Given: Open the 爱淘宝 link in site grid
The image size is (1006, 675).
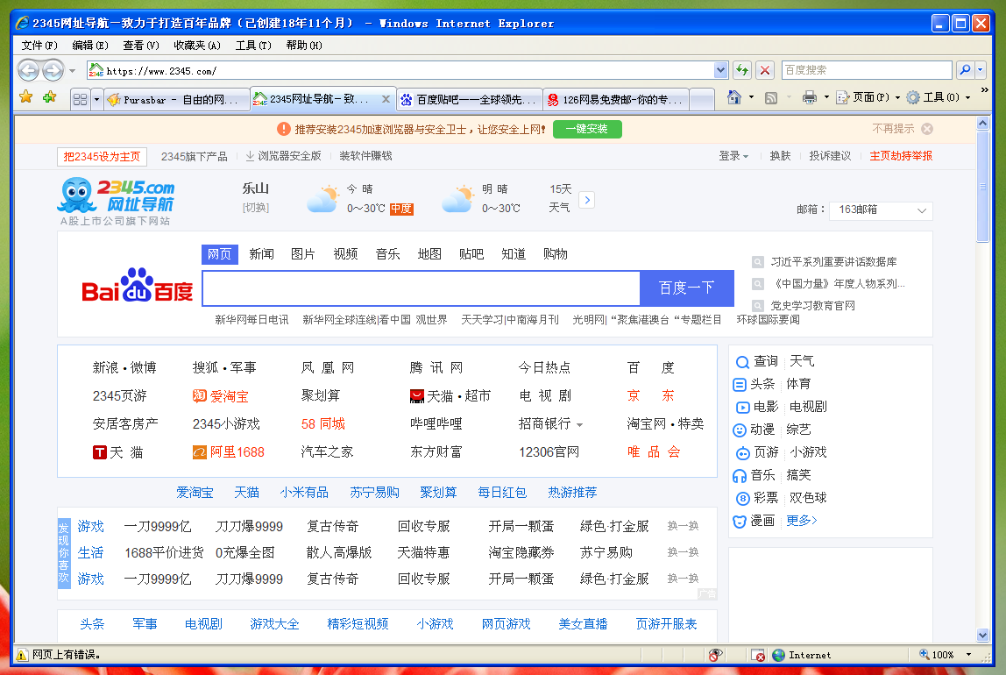Looking at the screenshot, I should pyautogui.click(x=221, y=396).
